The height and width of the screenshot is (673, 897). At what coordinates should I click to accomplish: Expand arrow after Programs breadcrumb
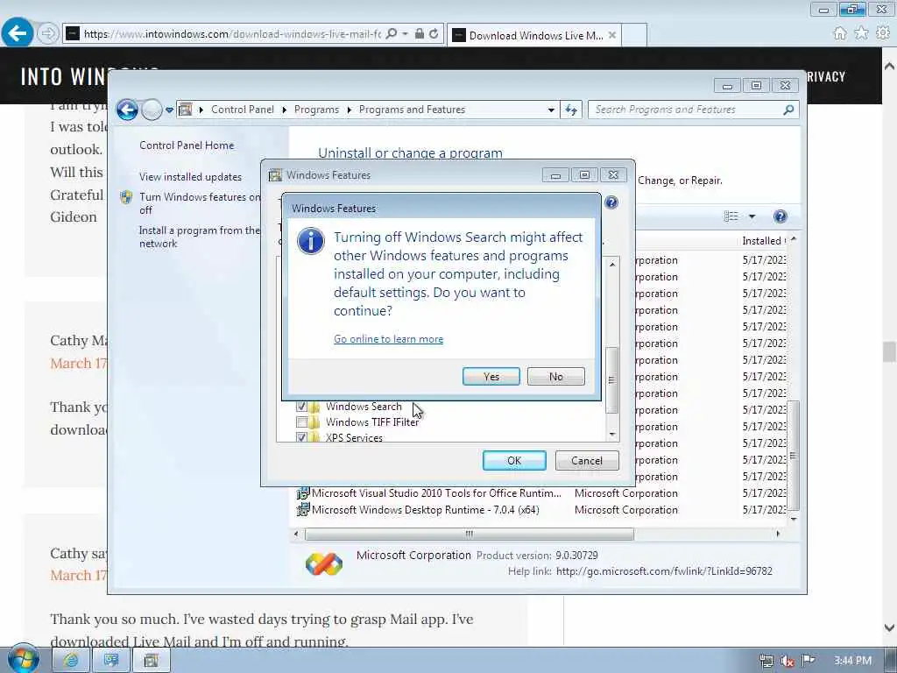click(x=349, y=110)
